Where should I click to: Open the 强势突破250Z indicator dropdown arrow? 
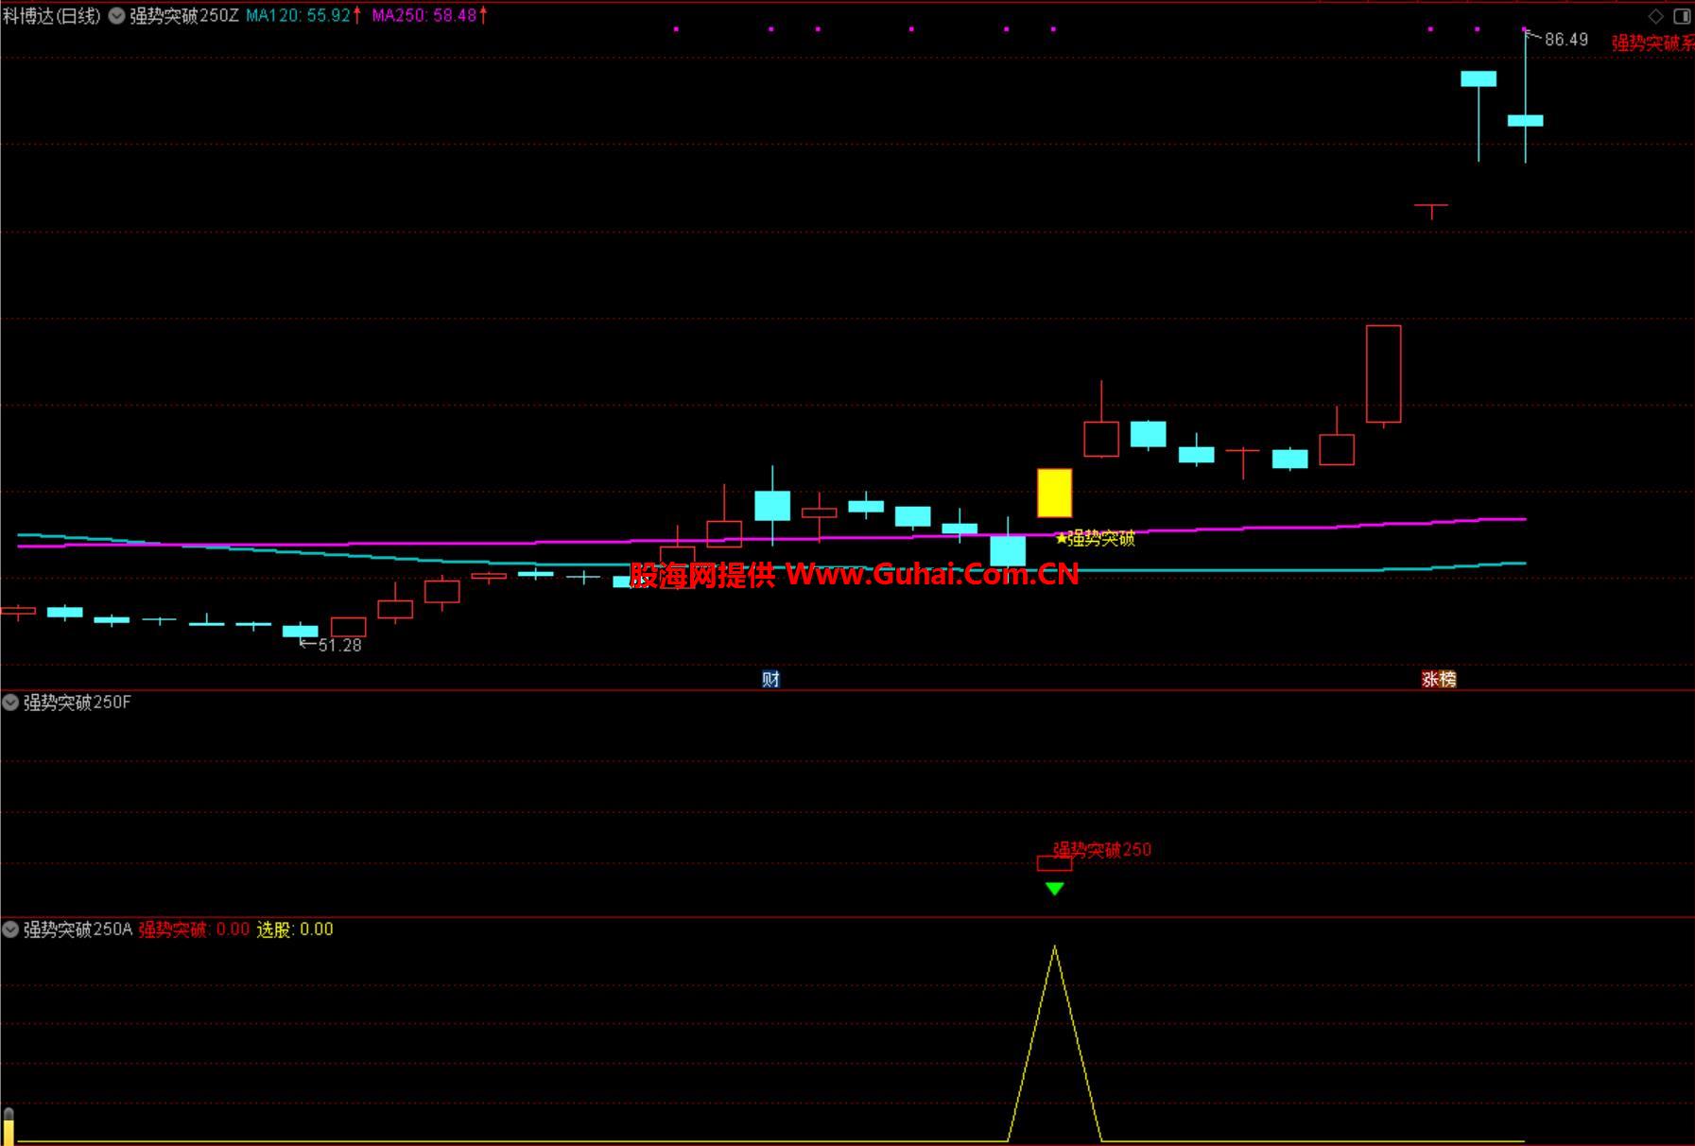tap(116, 15)
